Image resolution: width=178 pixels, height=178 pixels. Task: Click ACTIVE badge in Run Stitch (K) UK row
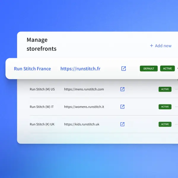(x=165, y=124)
